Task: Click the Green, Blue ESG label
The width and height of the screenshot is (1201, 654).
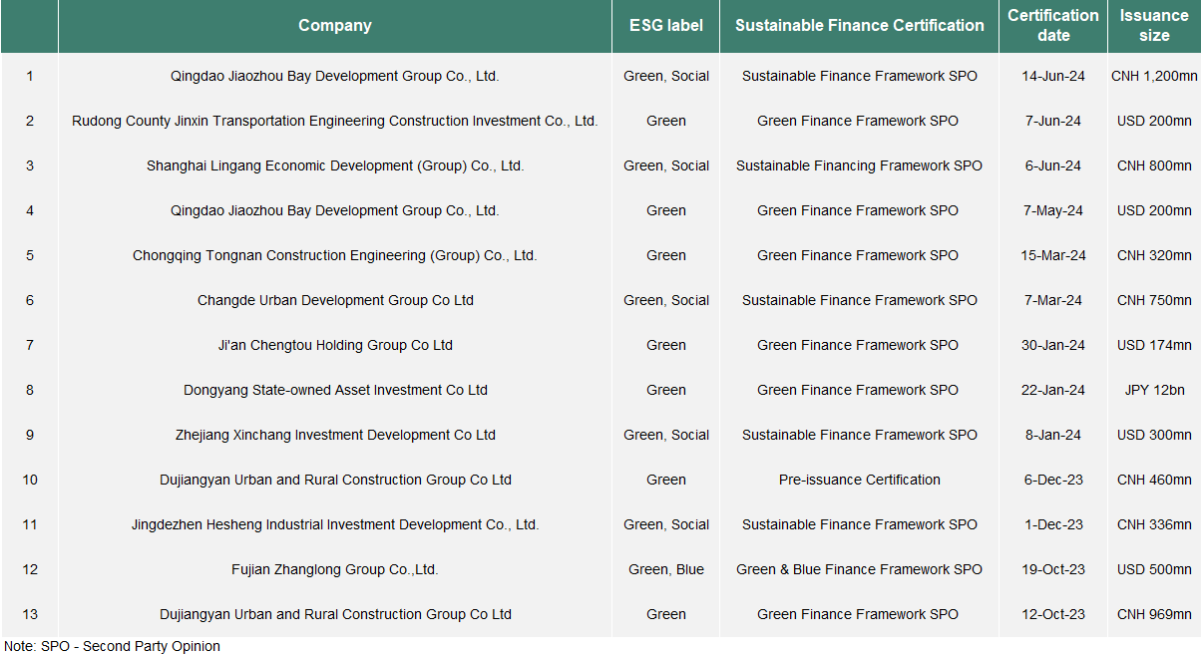Action: (666, 569)
